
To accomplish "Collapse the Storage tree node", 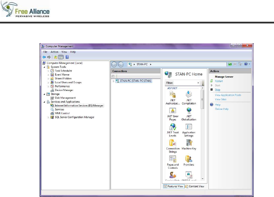I will [x=44, y=94].
